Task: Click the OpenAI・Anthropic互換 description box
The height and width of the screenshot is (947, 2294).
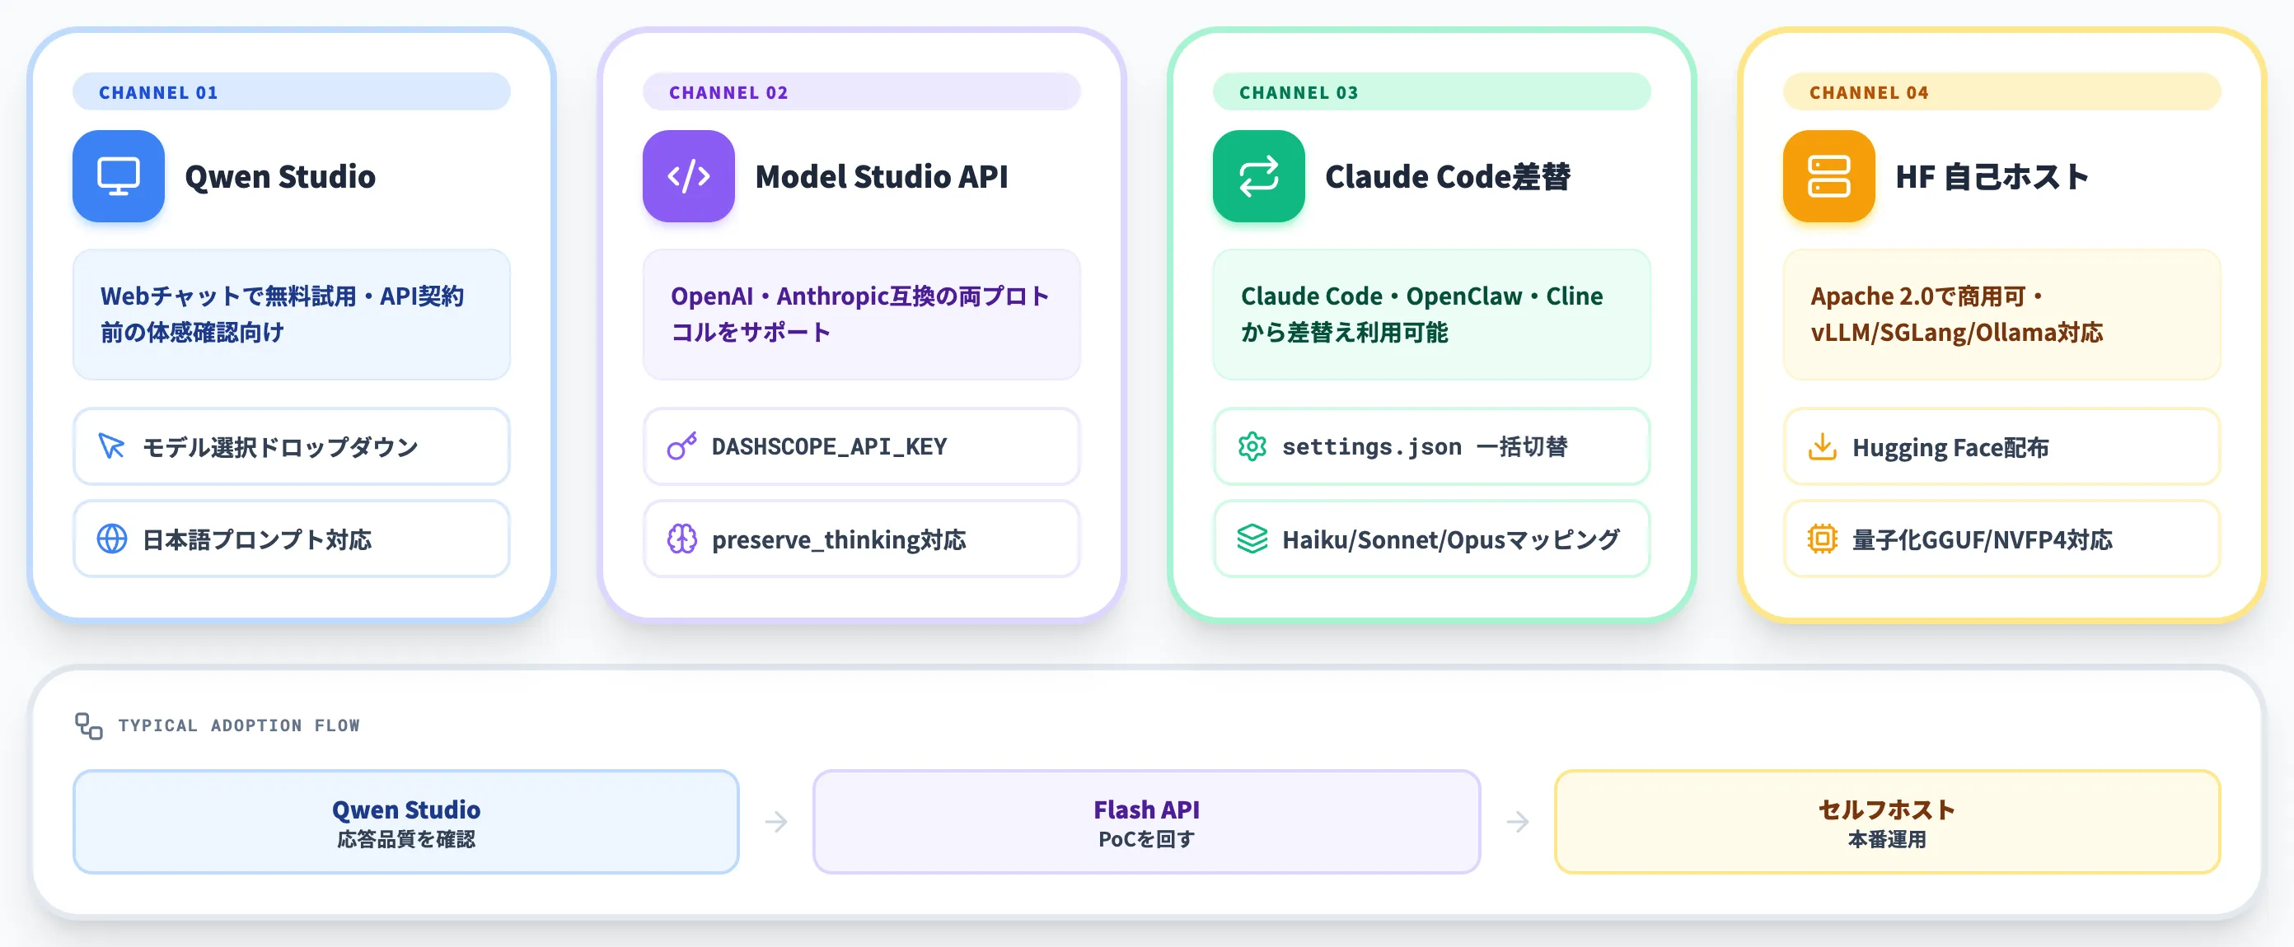Action: click(861, 315)
